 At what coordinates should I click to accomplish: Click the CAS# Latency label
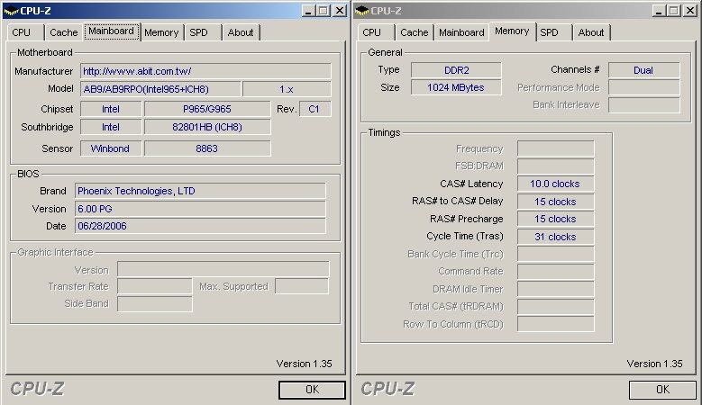click(x=471, y=184)
